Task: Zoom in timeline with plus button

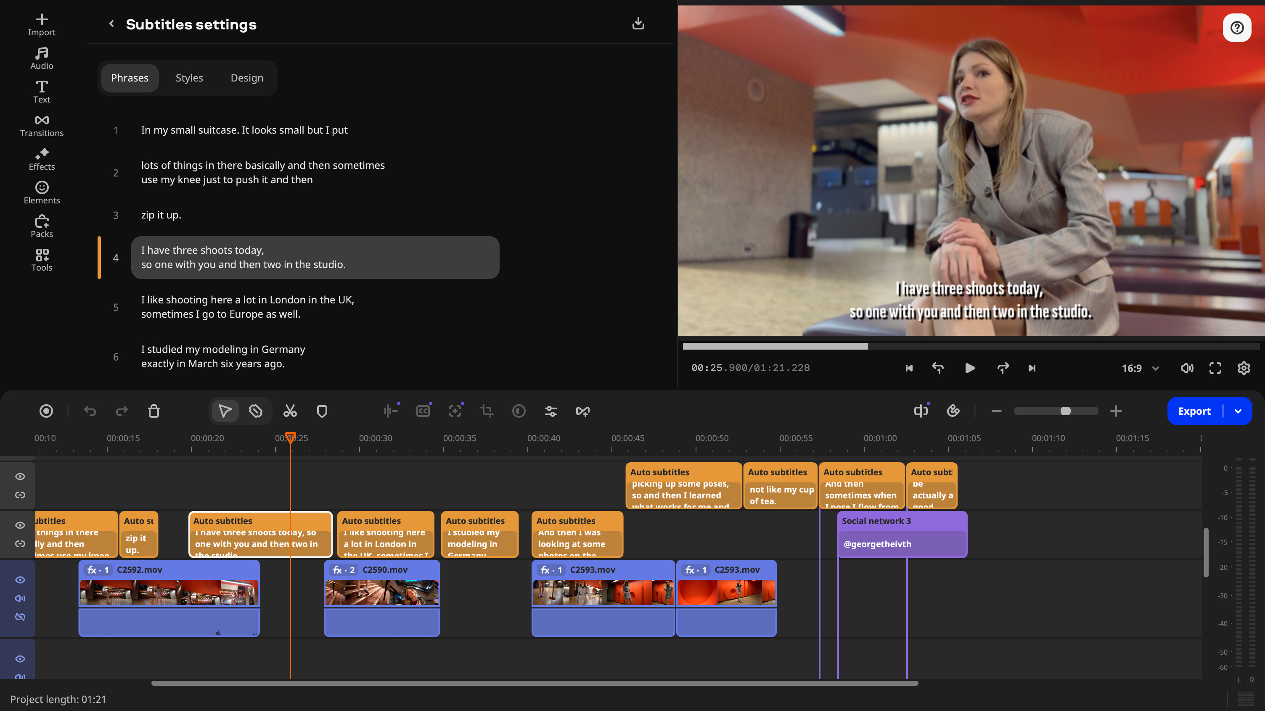Action: tap(1116, 411)
